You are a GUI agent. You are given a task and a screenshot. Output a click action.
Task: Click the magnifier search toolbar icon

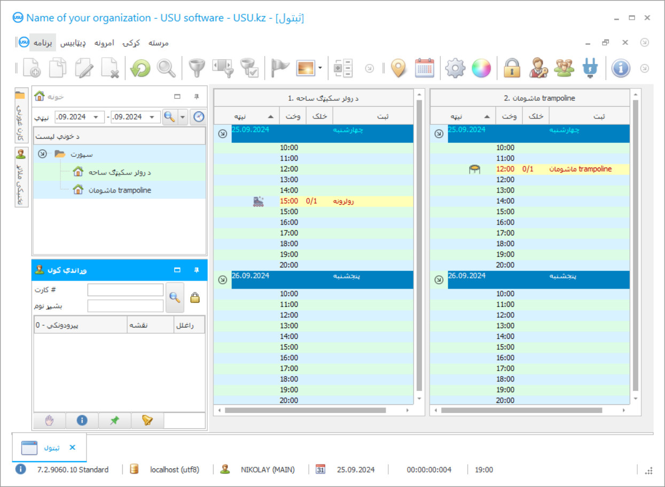coord(166,68)
